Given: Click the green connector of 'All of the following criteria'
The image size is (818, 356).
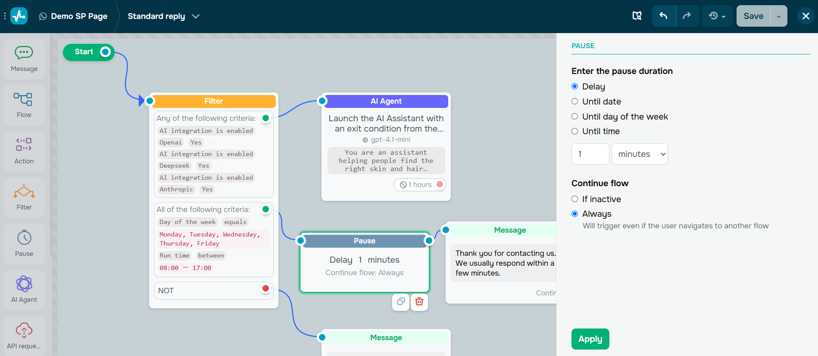Looking at the screenshot, I should (266, 209).
